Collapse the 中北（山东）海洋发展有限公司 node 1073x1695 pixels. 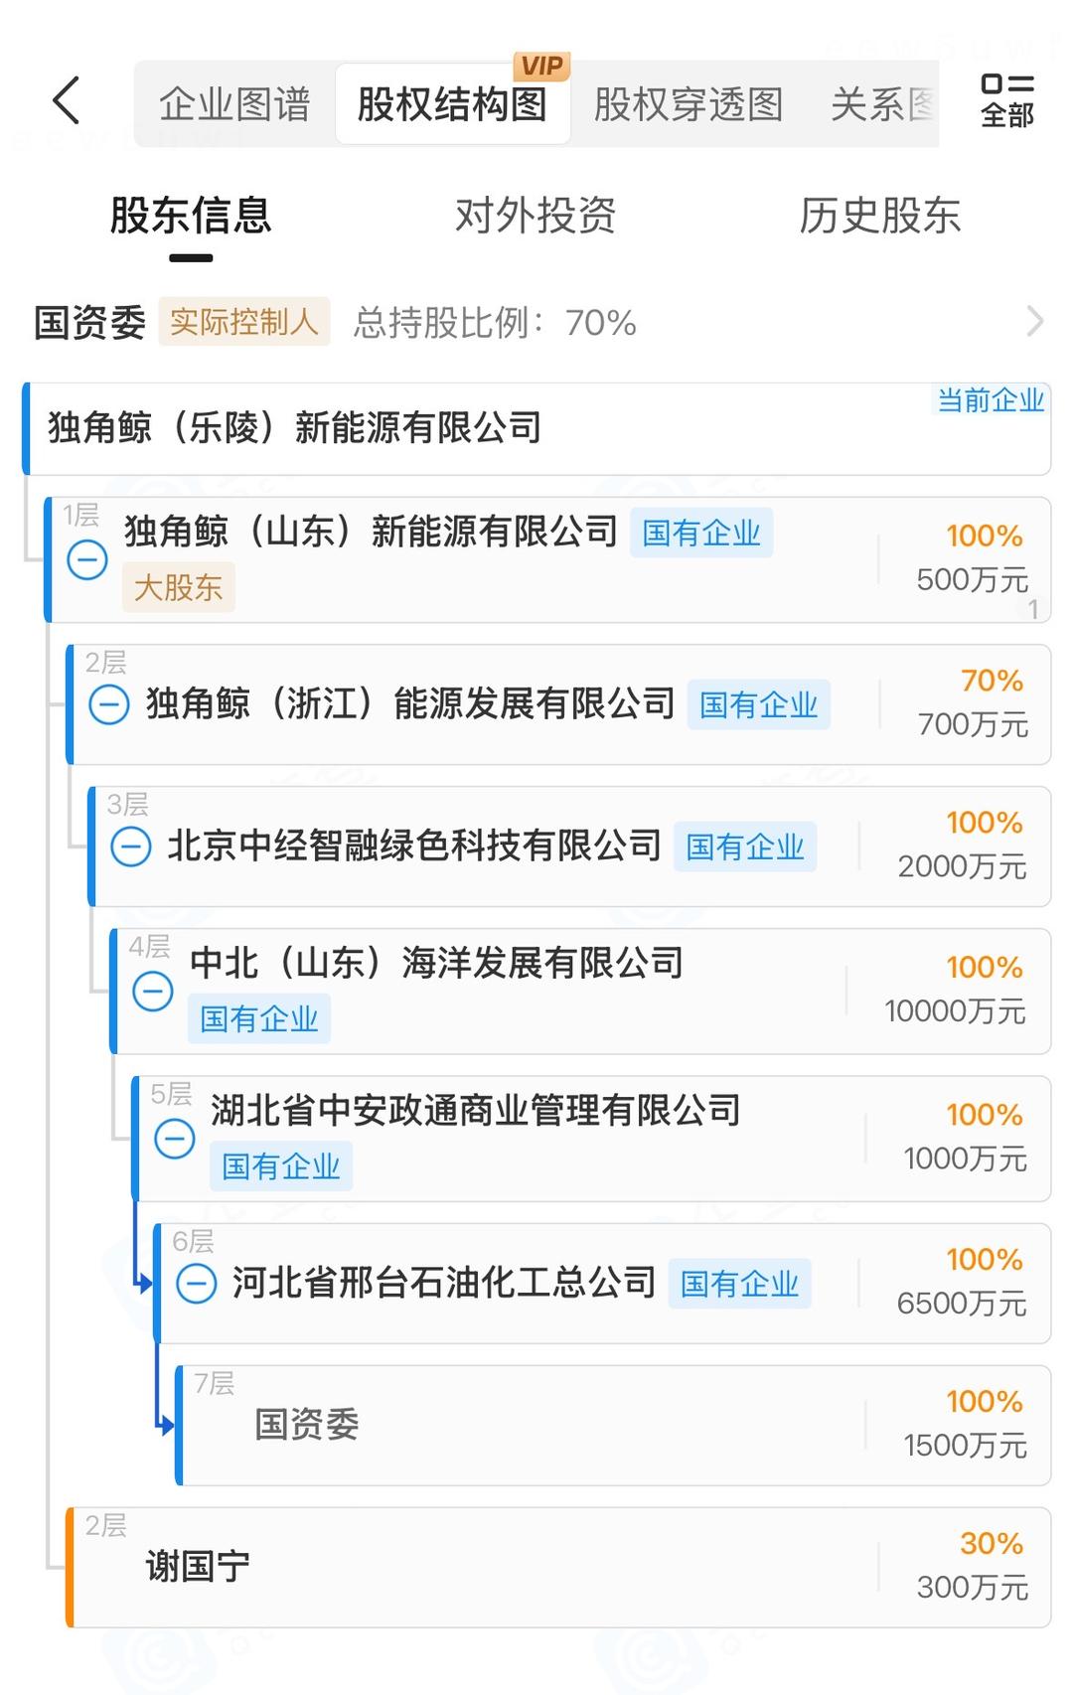point(153,992)
